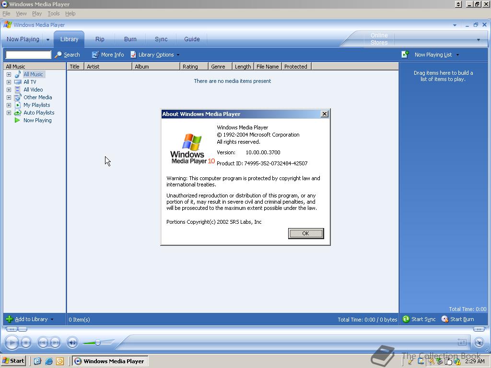This screenshot has width=491, height=368.
Task: Open Library Options icon
Action: (x=133, y=55)
